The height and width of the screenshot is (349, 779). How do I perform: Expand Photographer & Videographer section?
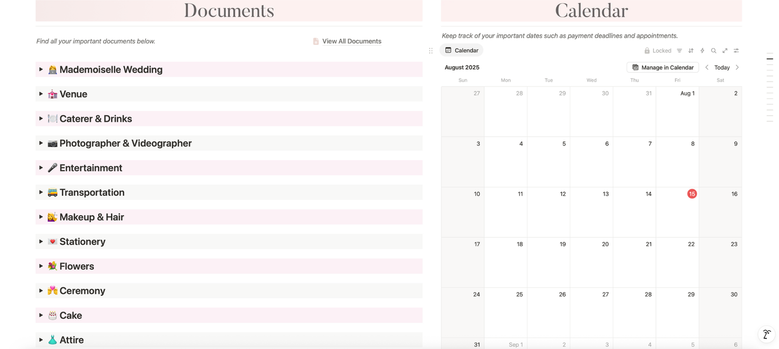click(x=41, y=143)
